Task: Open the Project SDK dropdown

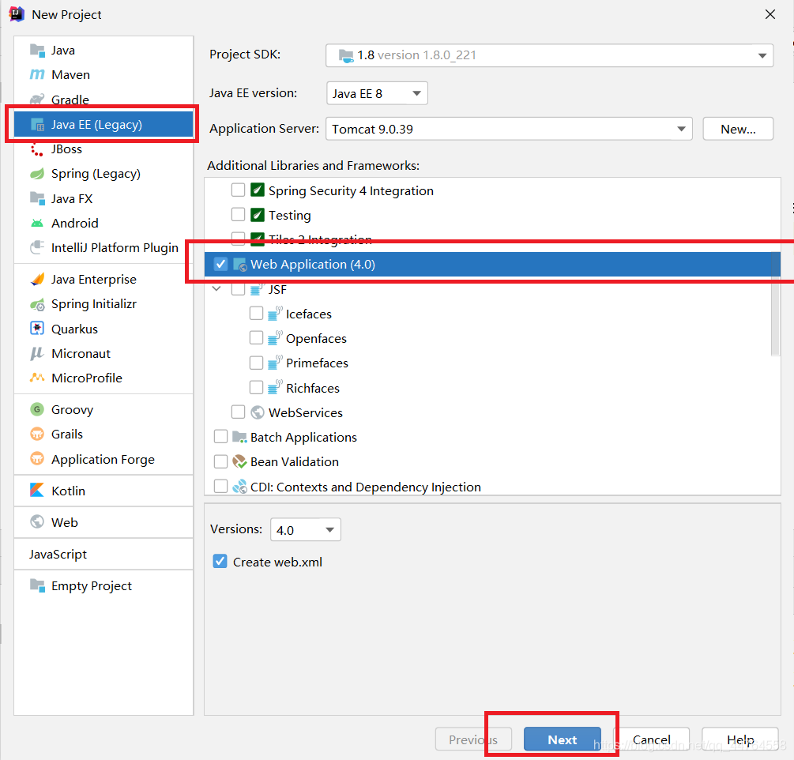Action: 549,55
